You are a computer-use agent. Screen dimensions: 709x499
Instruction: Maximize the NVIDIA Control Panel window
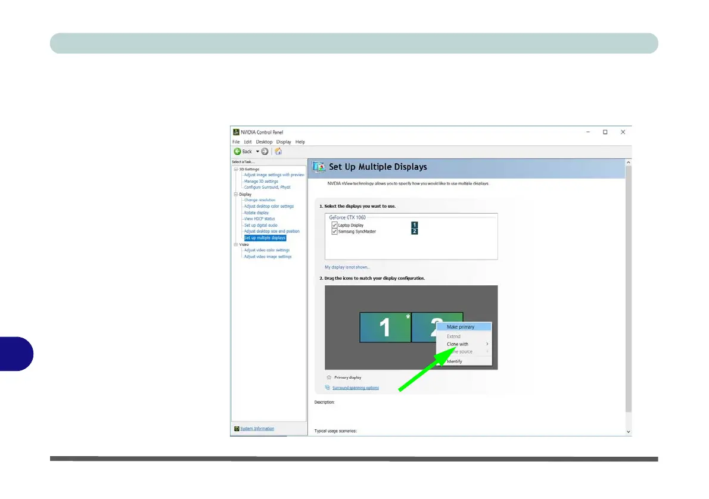click(x=605, y=132)
